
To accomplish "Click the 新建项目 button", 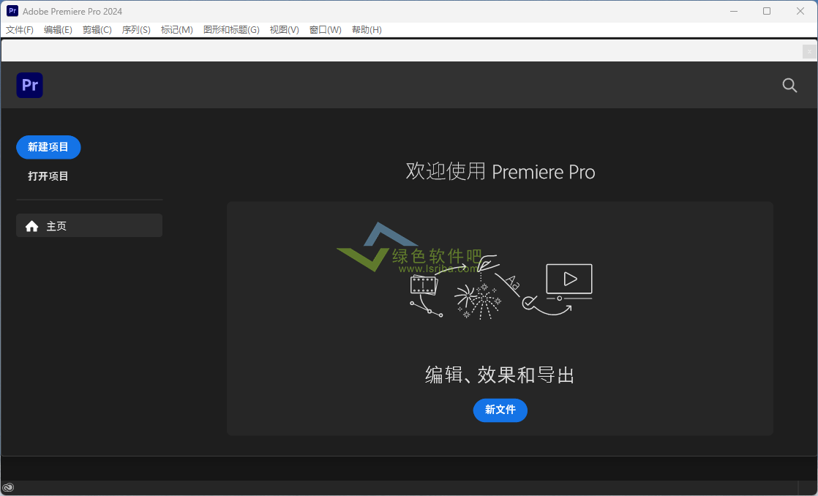I will pos(48,147).
